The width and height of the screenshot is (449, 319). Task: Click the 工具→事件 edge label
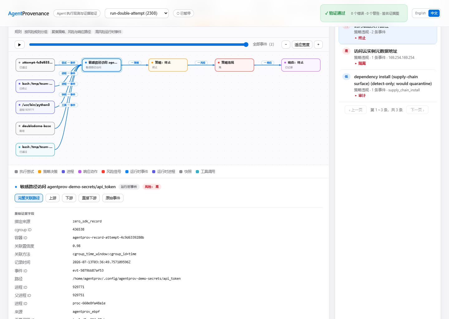[x=68, y=105]
